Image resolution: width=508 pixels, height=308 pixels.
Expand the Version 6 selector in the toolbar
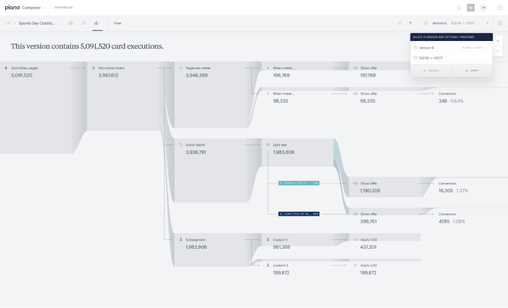456,23
